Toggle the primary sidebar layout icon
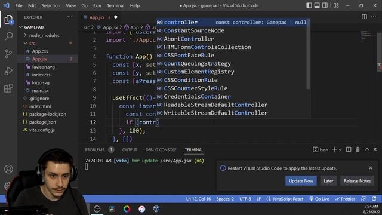The width and height of the screenshot is (382, 215). coord(309,5)
